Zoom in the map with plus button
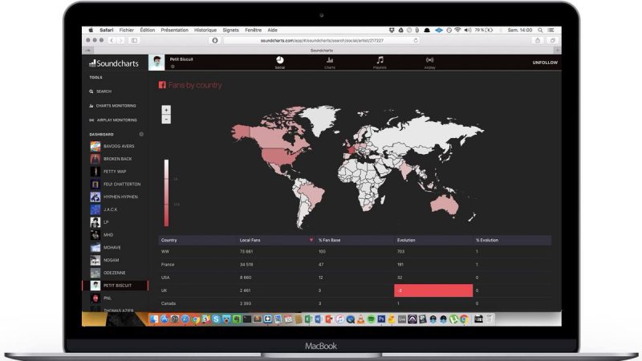The width and height of the screenshot is (642, 361). pos(166,109)
